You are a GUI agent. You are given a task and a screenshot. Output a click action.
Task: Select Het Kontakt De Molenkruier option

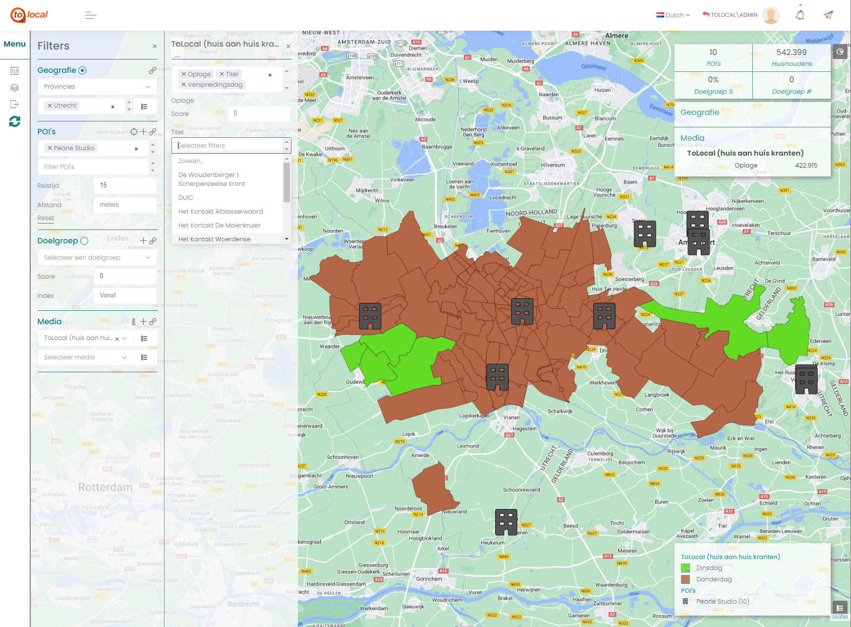[227, 226]
